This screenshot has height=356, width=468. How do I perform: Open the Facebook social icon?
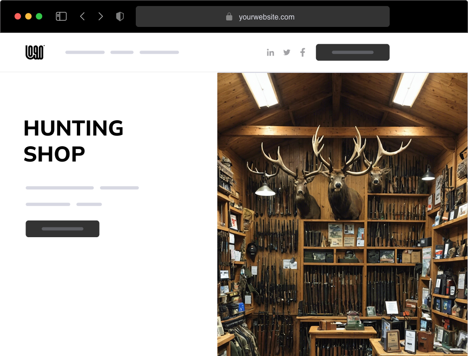pyautogui.click(x=302, y=52)
